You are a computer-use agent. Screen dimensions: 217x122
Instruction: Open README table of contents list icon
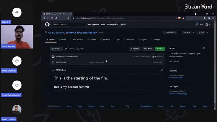pos(53,70)
